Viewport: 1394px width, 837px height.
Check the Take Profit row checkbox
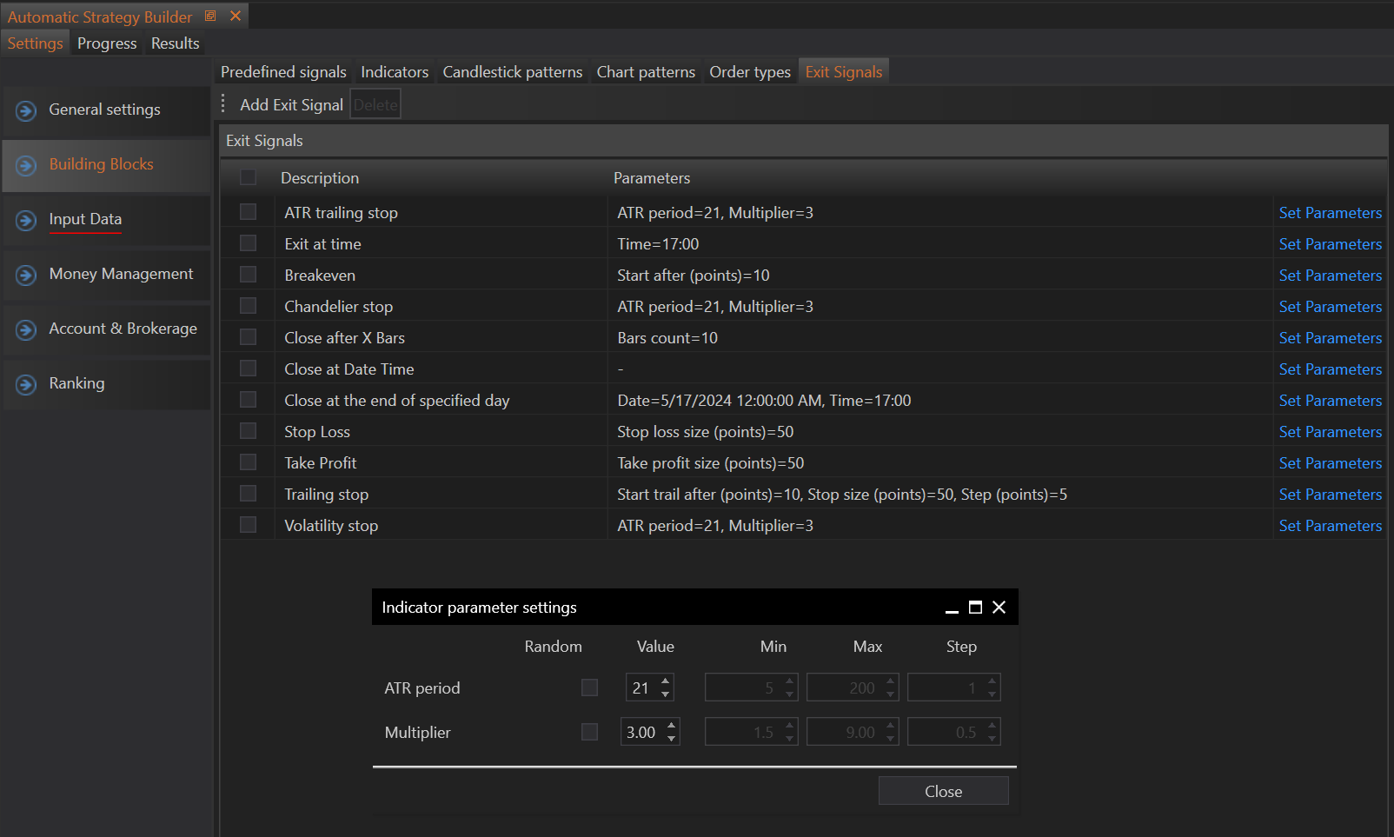[x=249, y=462]
